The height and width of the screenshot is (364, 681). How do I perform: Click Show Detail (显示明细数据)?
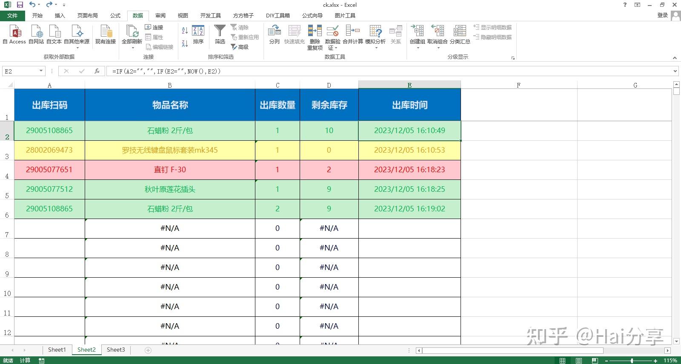coord(493,27)
